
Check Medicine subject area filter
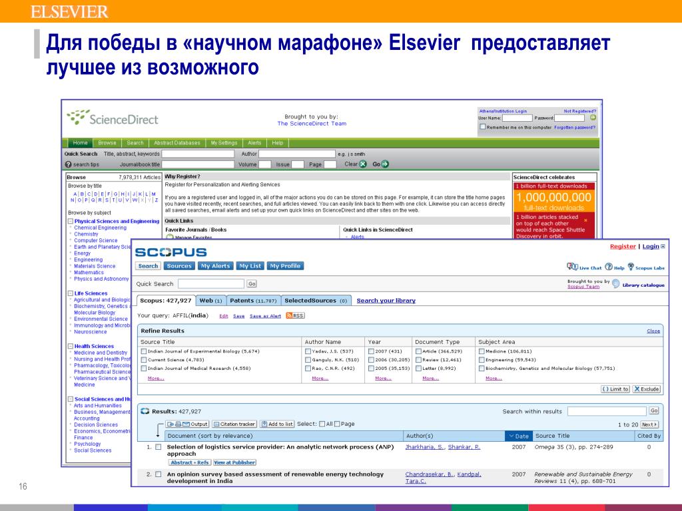pyautogui.click(x=482, y=351)
